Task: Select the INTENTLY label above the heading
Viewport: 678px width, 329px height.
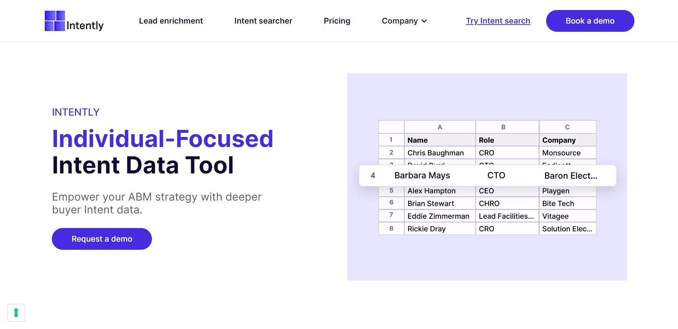Action: point(76,112)
